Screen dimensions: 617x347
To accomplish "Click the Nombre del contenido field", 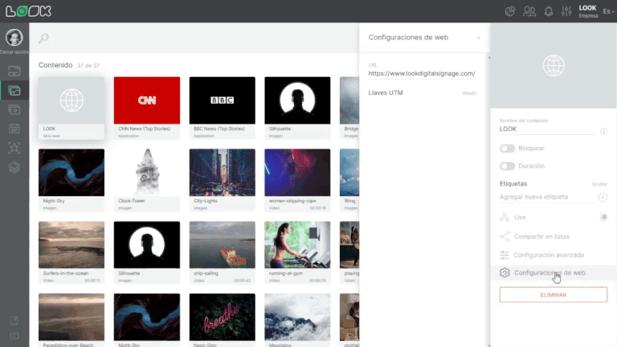I will [x=547, y=129].
